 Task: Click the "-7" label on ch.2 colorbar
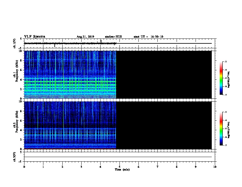click(225, 145)
